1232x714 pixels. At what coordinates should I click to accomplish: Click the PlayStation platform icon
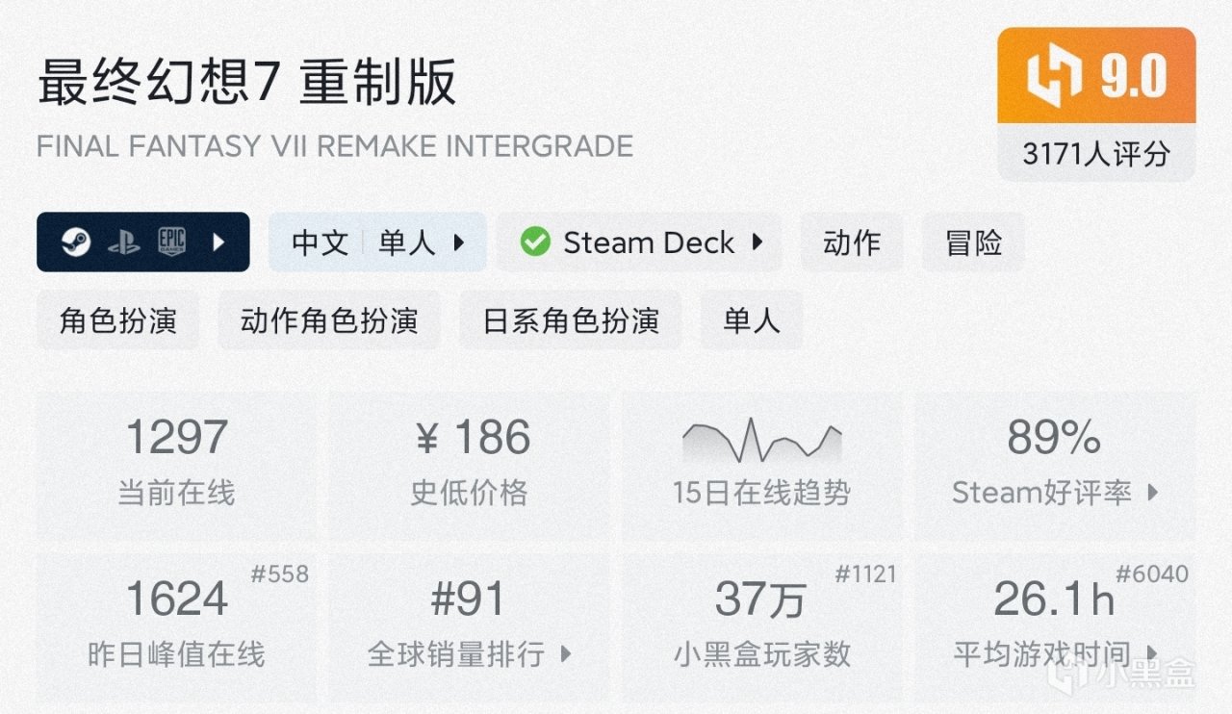[123, 242]
